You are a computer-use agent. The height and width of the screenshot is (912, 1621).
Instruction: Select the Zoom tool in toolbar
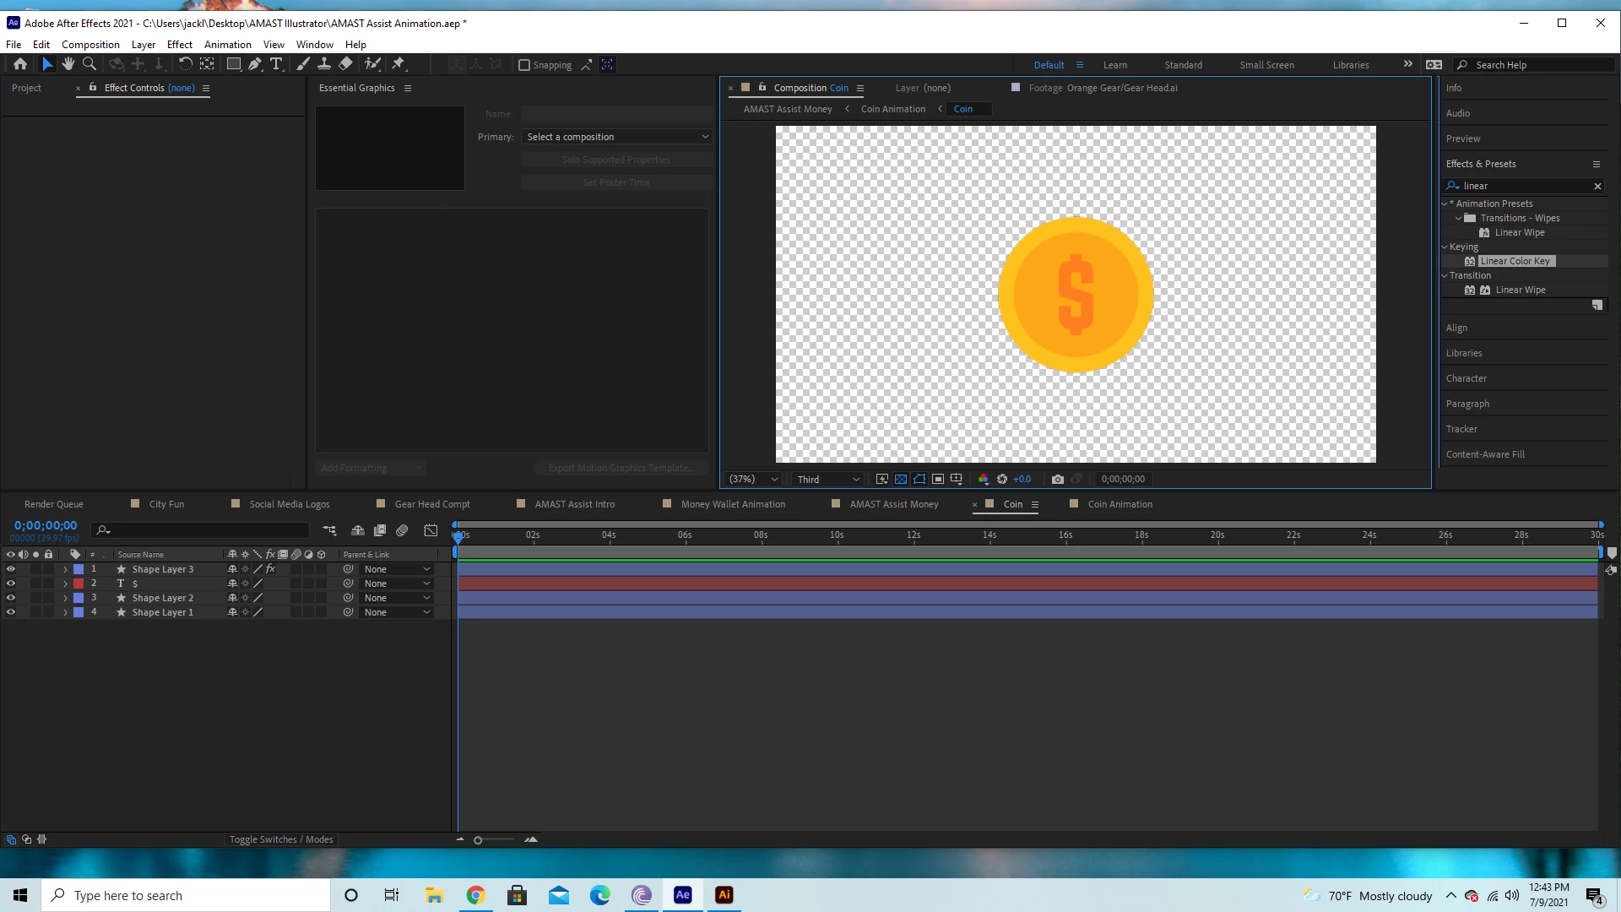(x=89, y=64)
